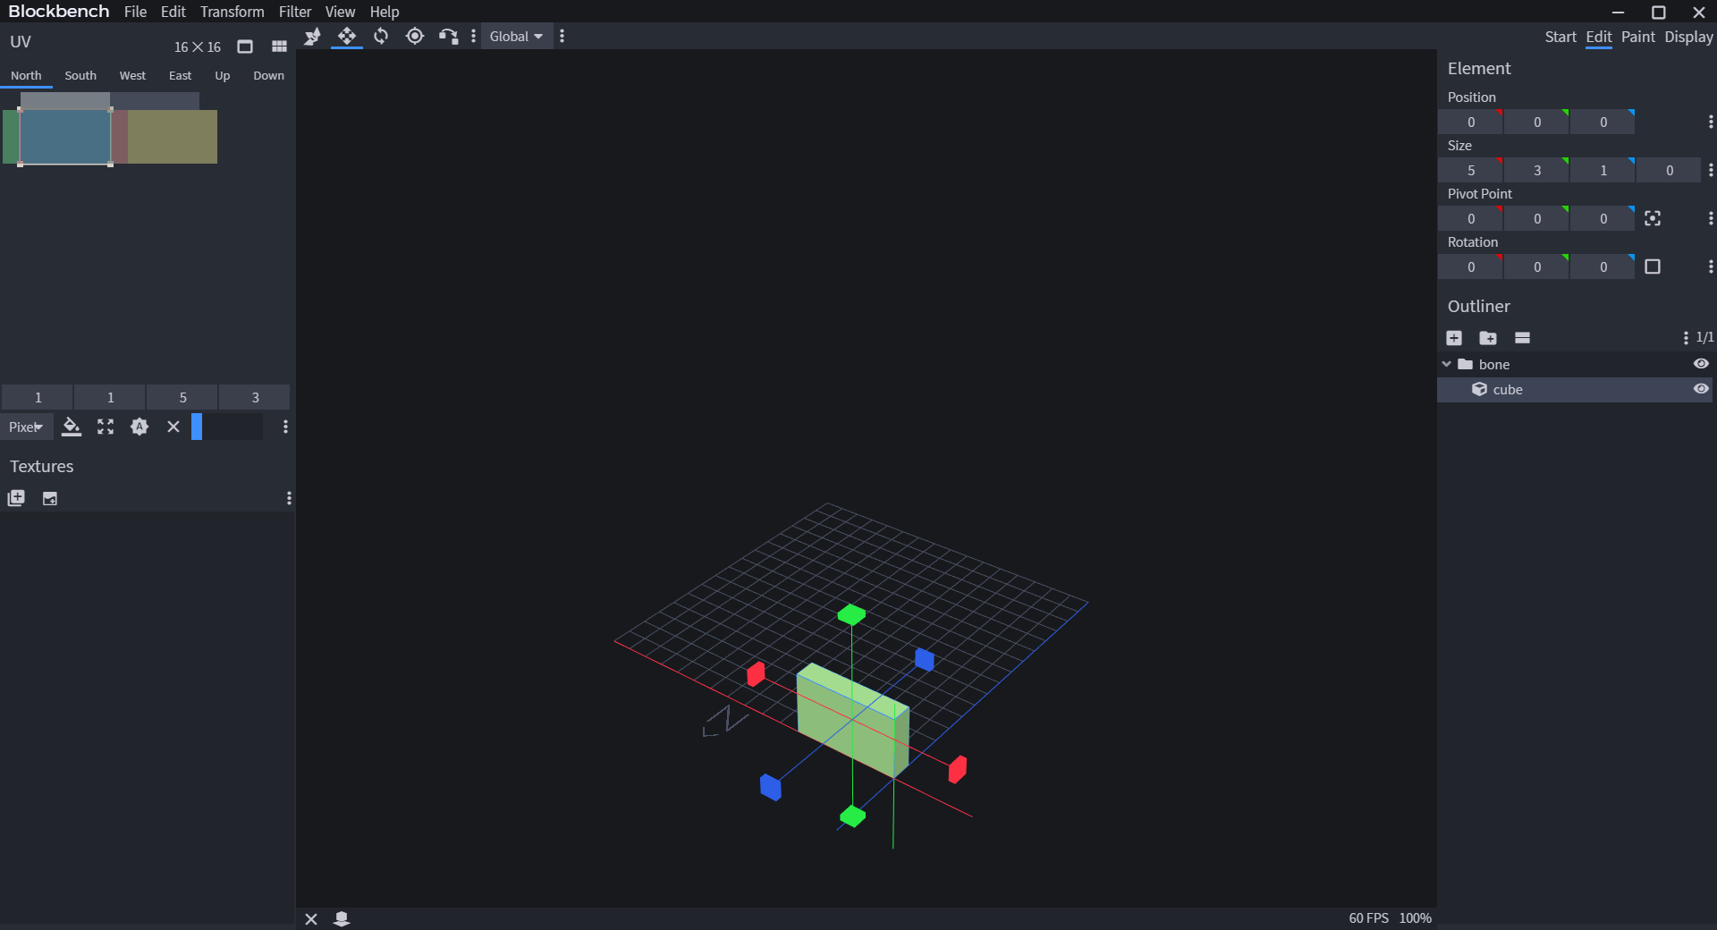
Task: Switch to the South UV face tab
Action: [x=80, y=75]
